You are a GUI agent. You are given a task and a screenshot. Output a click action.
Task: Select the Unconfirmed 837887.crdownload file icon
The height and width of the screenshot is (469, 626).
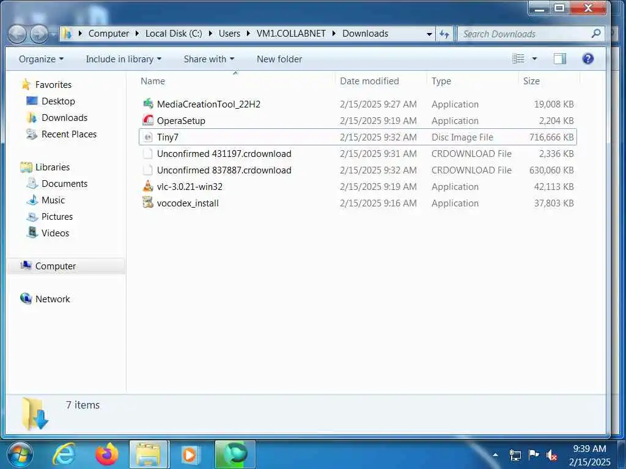[148, 170]
